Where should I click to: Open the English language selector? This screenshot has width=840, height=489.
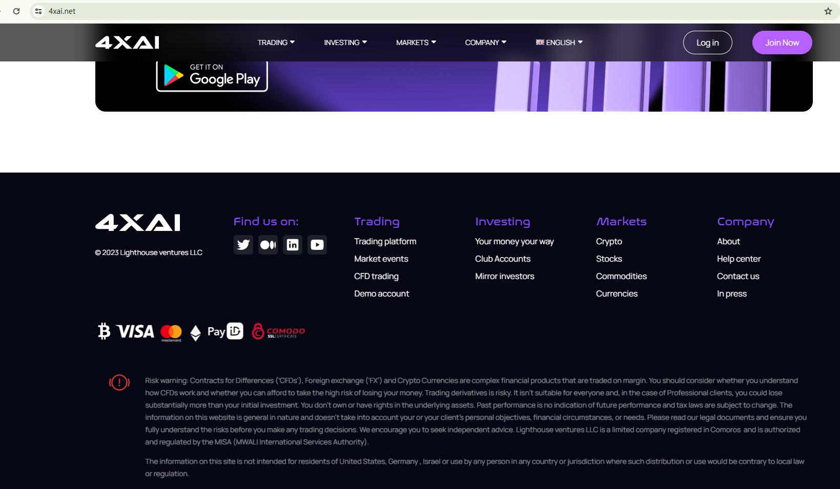click(x=559, y=42)
